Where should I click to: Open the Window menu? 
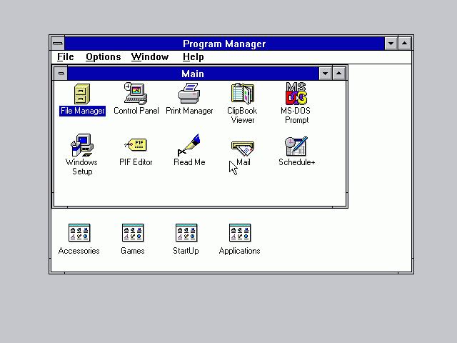(150, 57)
